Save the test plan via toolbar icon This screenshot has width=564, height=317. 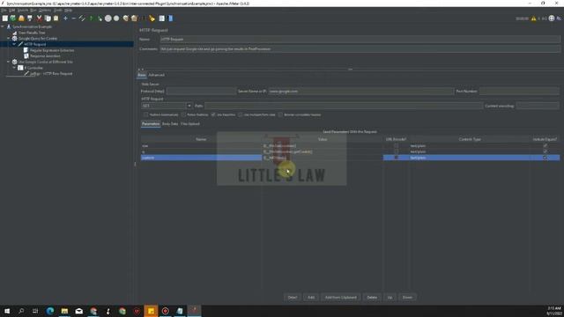[30, 18]
